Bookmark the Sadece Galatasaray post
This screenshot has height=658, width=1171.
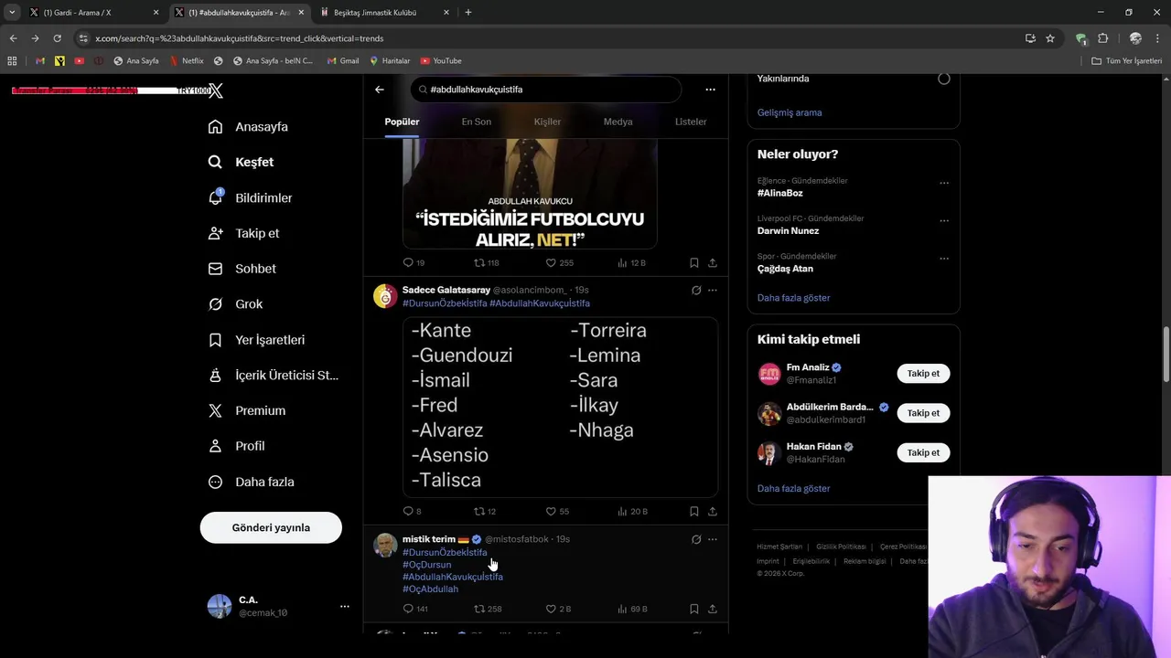(694, 512)
